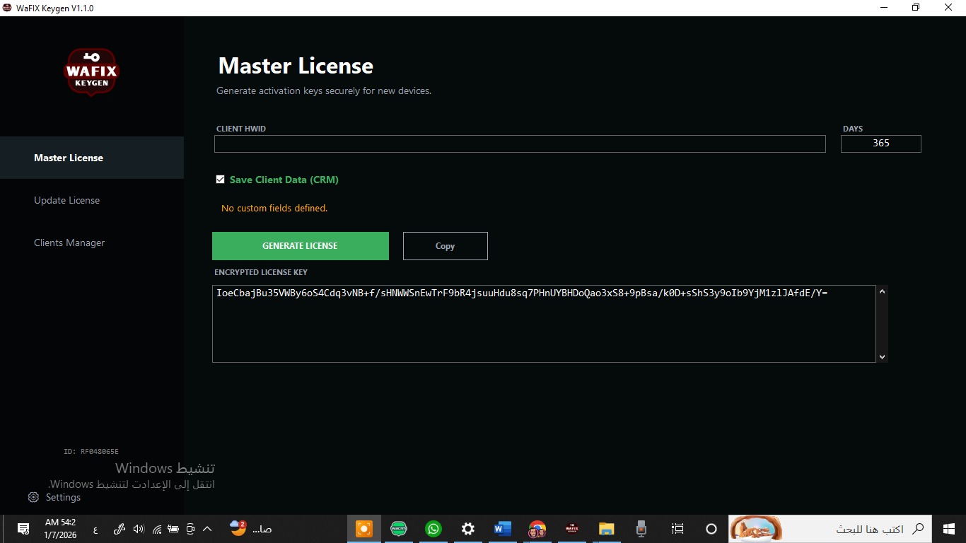Screen dimensions: 966x543
Task: Open Windows Settings gear on the taskbar
Action: point(467,529)
